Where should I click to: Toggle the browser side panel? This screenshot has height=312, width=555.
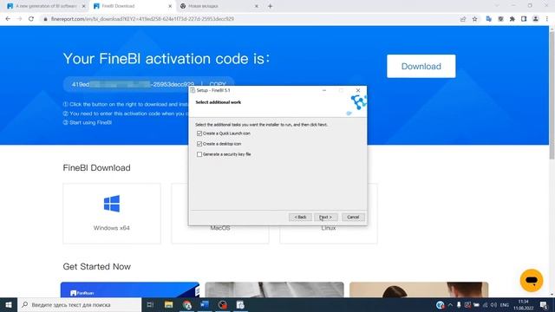(524, 19)
